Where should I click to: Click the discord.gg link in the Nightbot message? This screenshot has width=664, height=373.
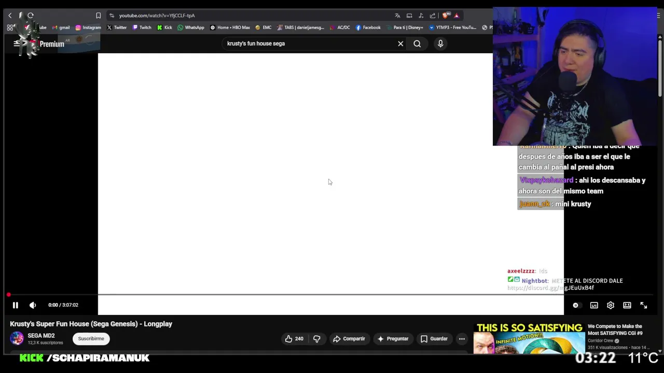(x=550, y=288)
